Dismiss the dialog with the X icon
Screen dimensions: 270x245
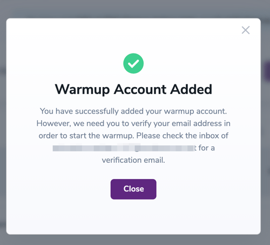(x=246, y=30)
